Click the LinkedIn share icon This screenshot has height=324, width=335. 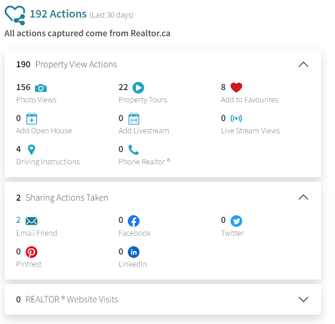(x=134, y=252)
